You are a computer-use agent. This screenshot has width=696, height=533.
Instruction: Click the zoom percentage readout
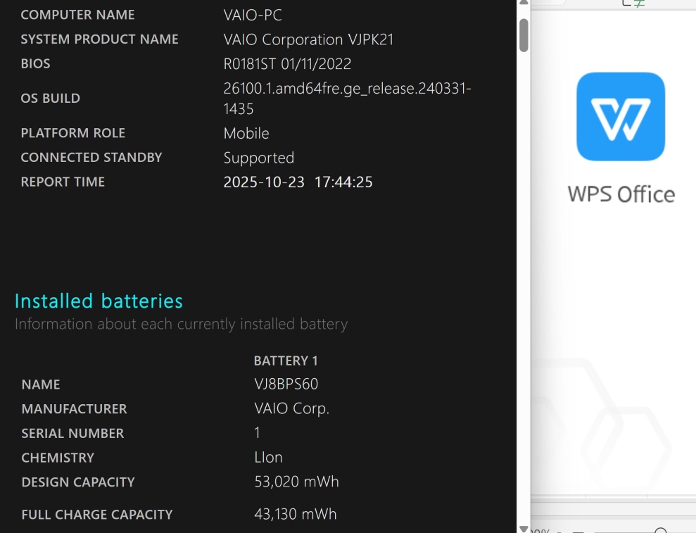(540, 531)
